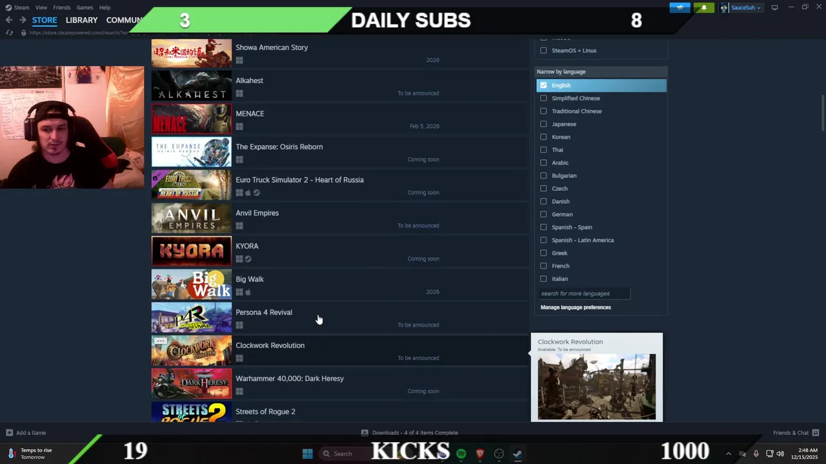Screen dimensions: 826x464
Task: Open the Friends menu
Action: pyautogui.click(x=62, y=8)
